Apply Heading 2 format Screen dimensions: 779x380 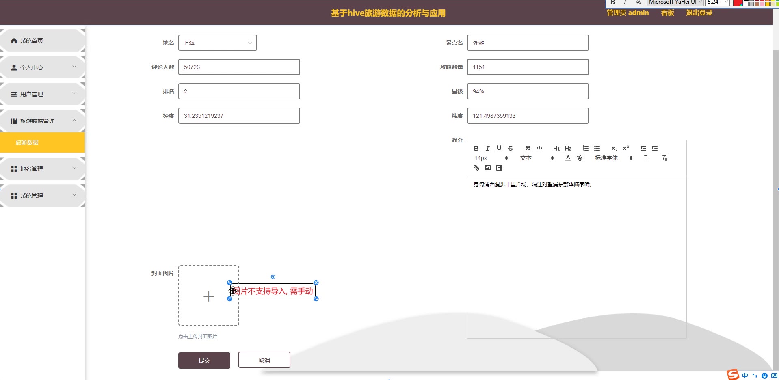[x=568, y=148]
